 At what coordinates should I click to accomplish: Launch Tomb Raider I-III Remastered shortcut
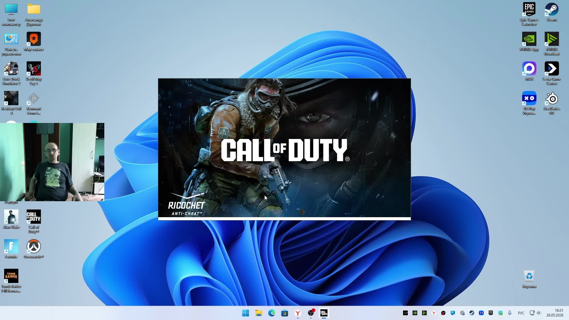coord(11,281)
